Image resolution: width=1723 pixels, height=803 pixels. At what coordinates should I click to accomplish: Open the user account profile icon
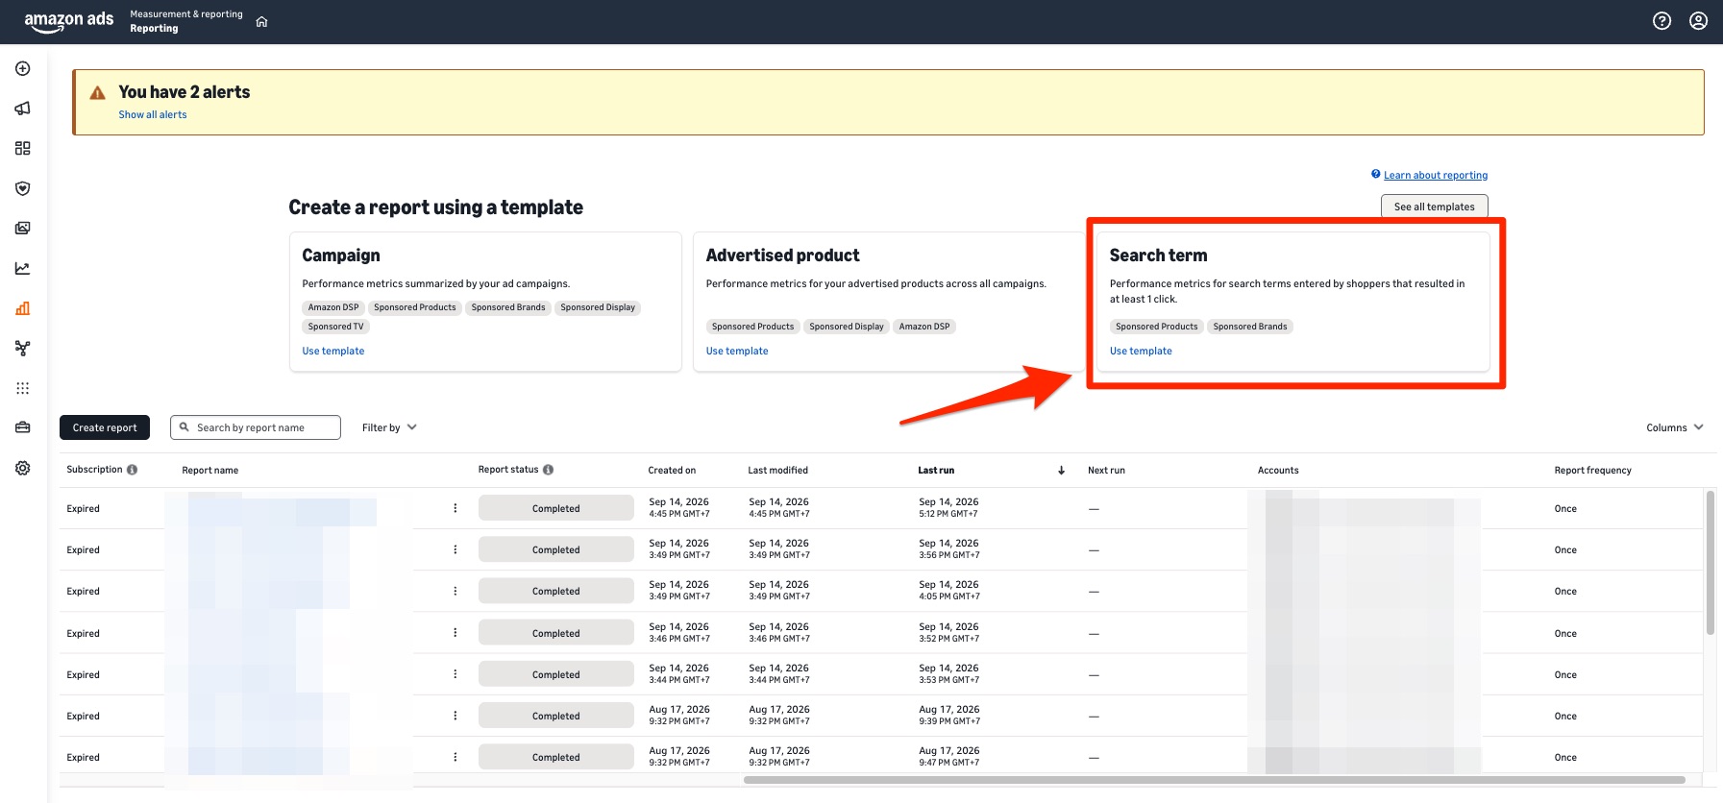1698,21
